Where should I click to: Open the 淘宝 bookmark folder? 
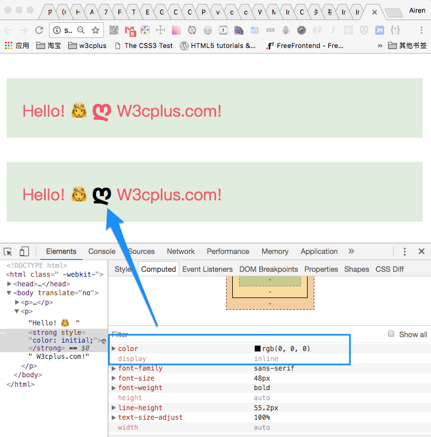pos(49,45)
